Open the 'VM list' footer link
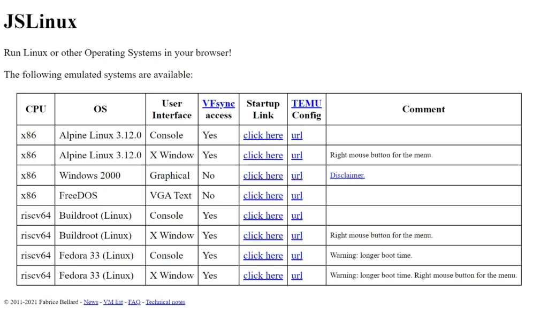The height and width of the screenshot is (330, 548). point(113,302)
